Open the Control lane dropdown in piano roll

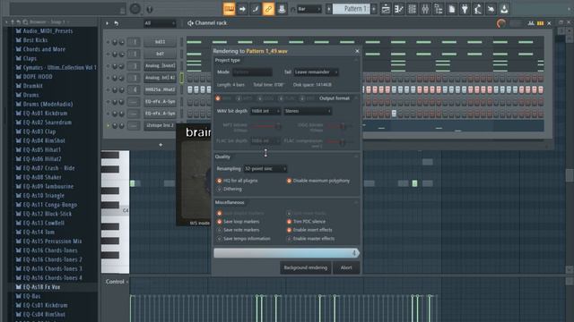coord(117,282)
